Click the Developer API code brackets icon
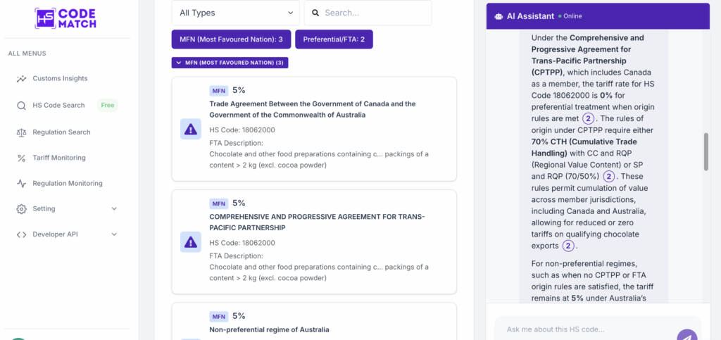This screenshot has height=340, width=721. [21, 234]
